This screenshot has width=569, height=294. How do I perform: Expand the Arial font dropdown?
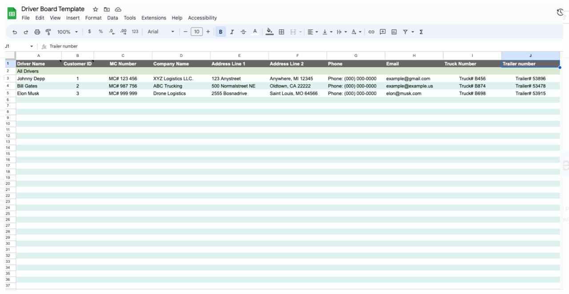click(x=161, y=32)
